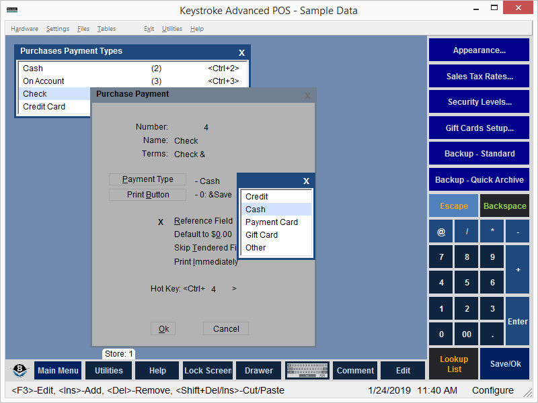Image resolution: width=538 pixels, height=403 pixels.
Task: Select Gift Card from the type list
Action: click(x=262, y=235)
